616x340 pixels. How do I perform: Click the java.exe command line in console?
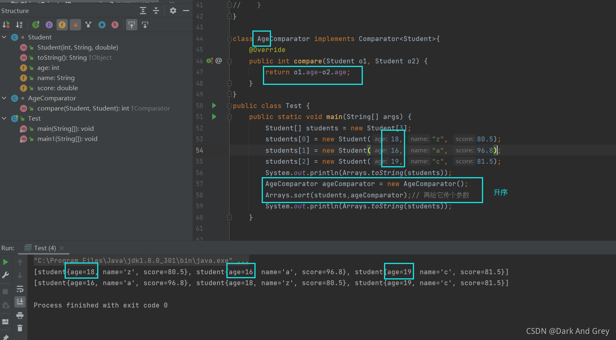[141, 261]
